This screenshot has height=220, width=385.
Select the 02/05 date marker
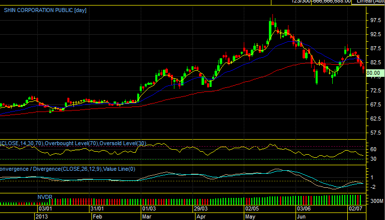coord(252,209)
